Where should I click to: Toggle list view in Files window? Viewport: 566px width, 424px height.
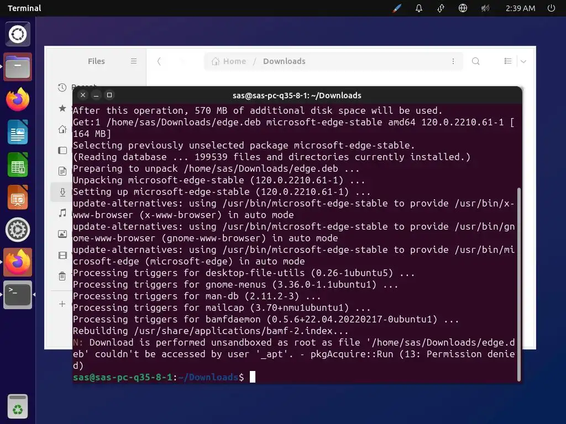508,61
